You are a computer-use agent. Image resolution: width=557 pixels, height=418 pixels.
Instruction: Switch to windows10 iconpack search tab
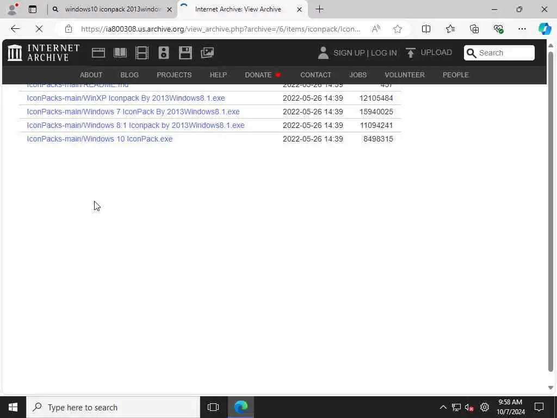112,9
